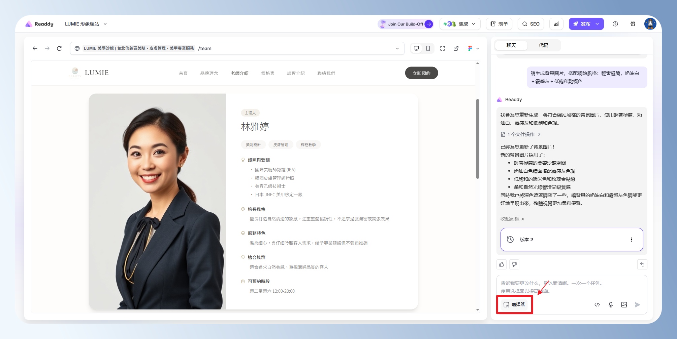Open preview in new window
The width and height of the screenshot is (677, 339).
pos(456,48)
